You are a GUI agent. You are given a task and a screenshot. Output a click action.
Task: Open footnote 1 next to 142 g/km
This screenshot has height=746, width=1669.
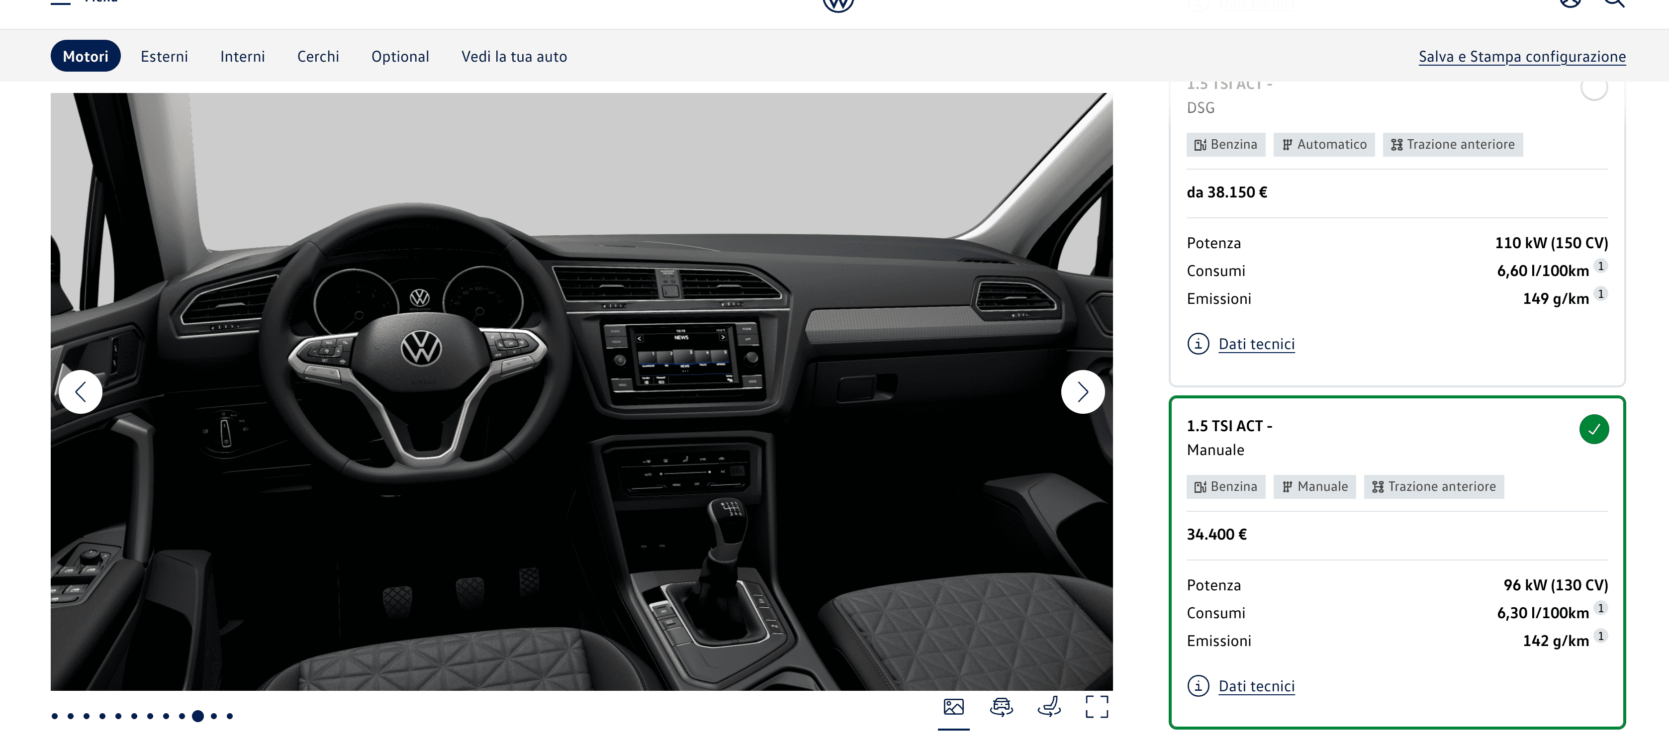point(1600,637)
